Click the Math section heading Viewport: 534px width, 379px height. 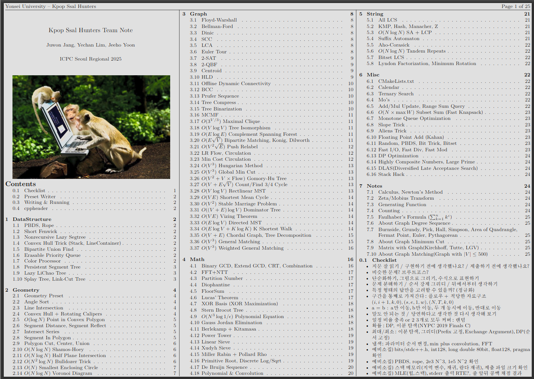coord(197,259)
